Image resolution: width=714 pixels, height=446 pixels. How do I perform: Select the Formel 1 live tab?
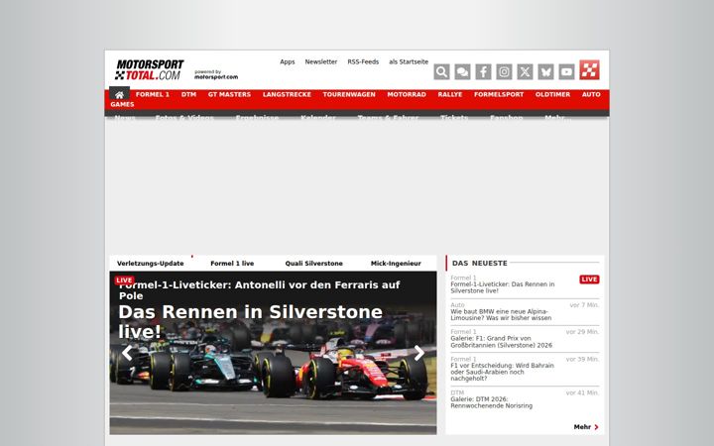coord(232,264)
